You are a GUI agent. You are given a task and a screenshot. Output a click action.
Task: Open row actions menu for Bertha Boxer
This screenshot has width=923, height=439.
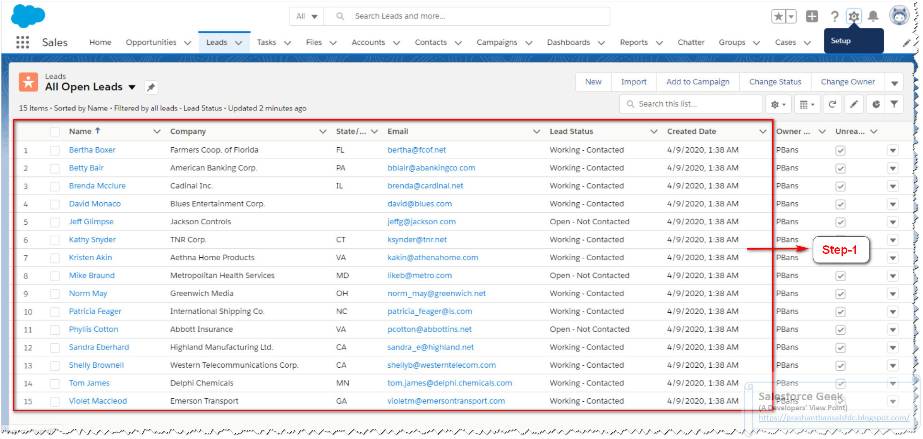pyautogui.click(x=893, y=151)
